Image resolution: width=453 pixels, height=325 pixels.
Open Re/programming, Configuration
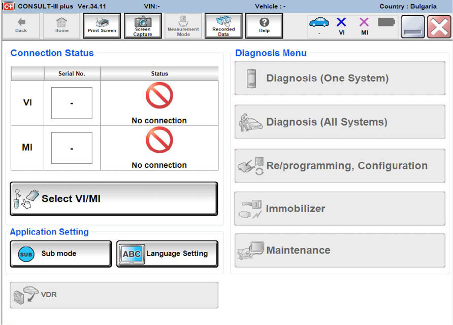[x=339, y=166]
